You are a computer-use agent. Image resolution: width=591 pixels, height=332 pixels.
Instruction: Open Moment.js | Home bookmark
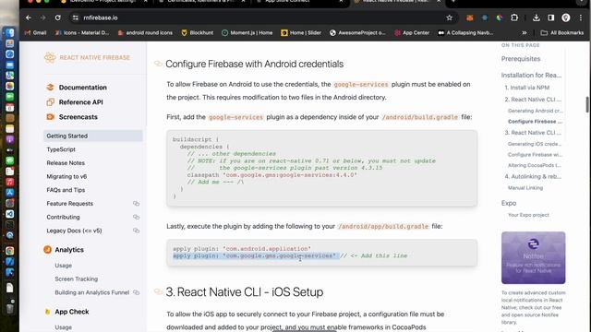click(247, 33)
